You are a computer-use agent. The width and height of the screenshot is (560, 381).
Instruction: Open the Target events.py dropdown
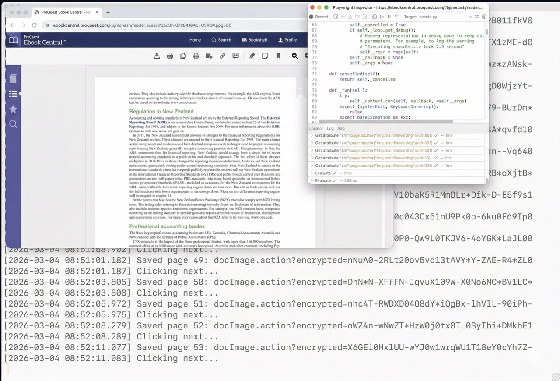[470, 17]
